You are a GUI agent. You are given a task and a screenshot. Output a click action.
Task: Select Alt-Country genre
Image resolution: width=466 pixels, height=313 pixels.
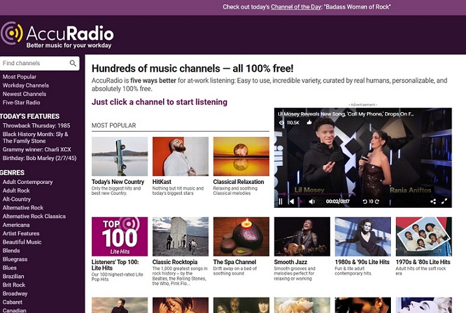[17, 199]
